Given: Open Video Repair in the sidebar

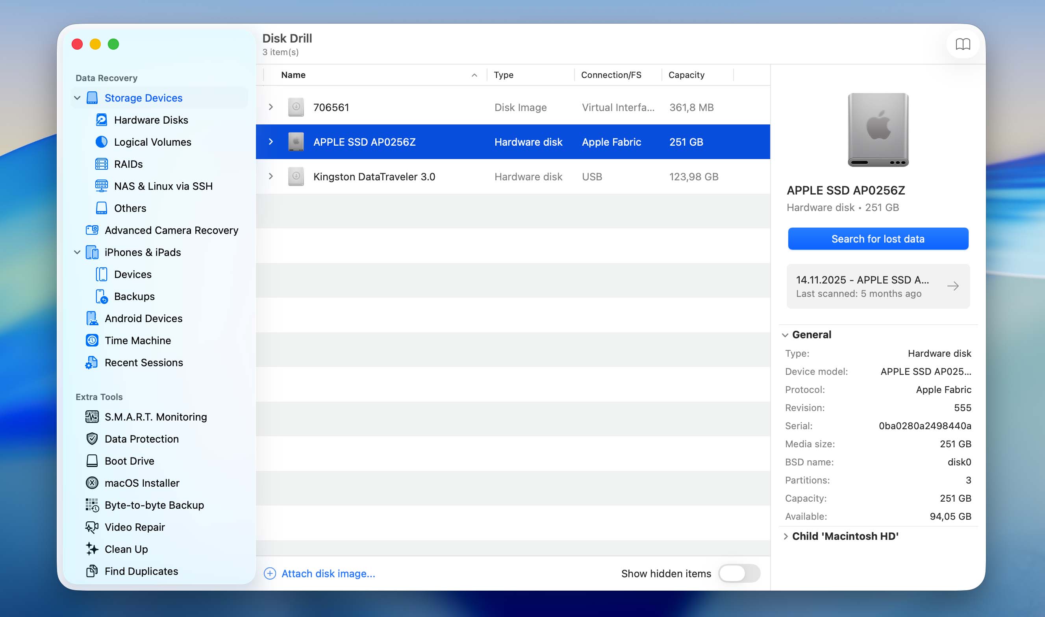Looking at the screenshot, I should point(135,527).
